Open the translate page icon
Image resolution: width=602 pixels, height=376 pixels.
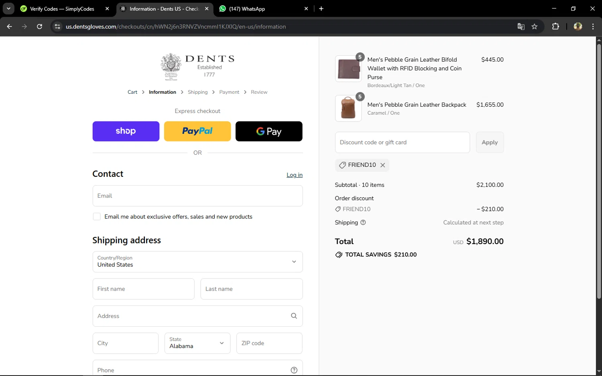521,26
